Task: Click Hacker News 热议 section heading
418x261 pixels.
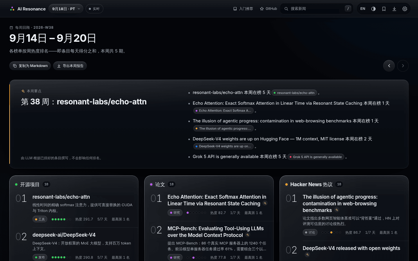Action: coord(311,184)
